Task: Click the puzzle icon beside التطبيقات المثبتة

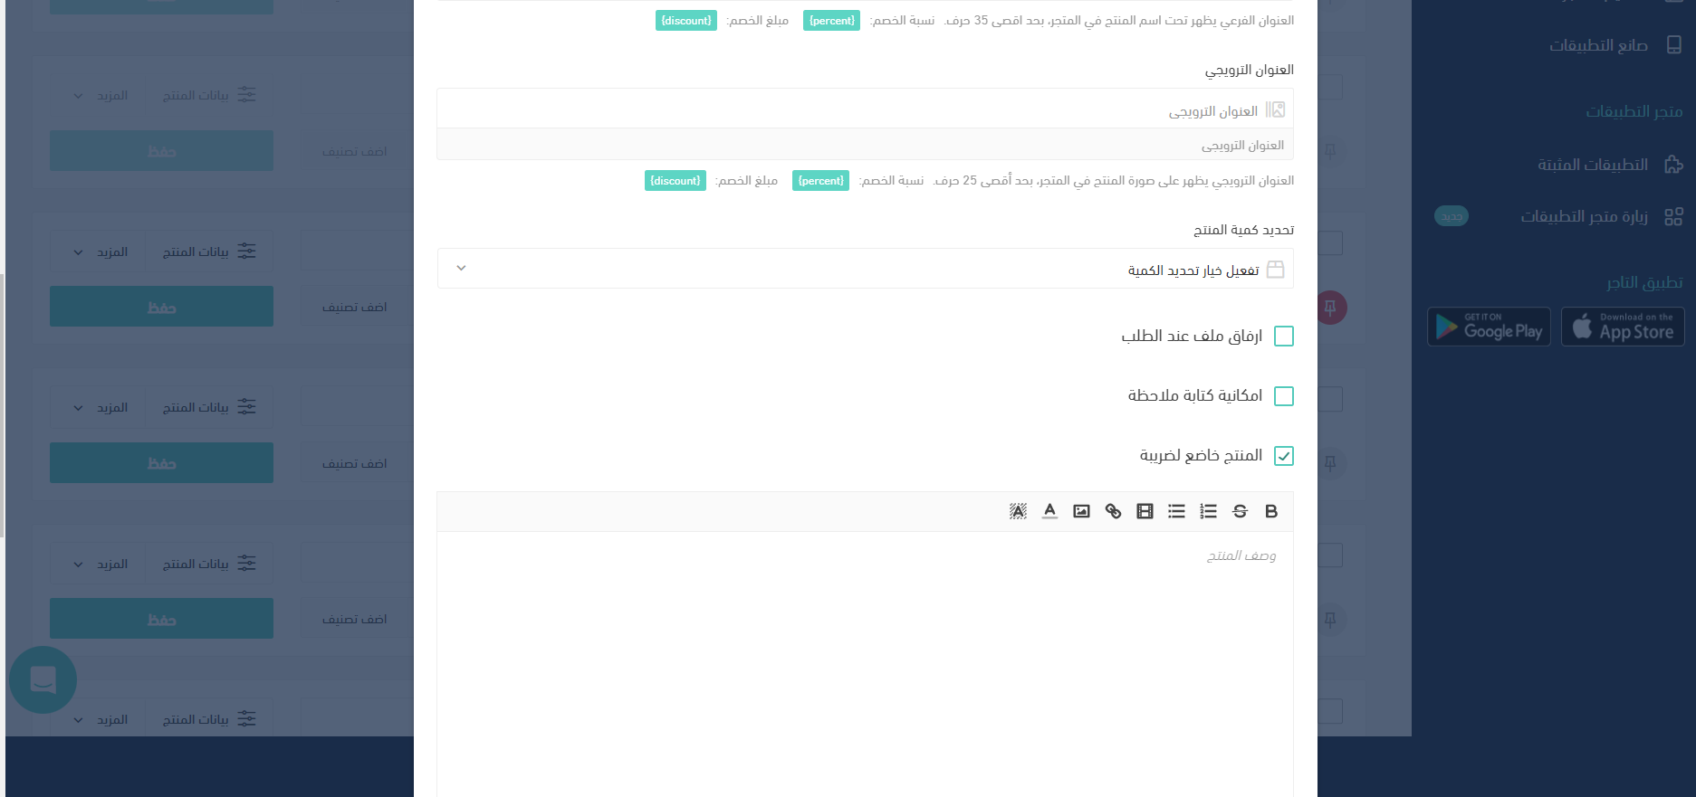Action: (1674, 165)
